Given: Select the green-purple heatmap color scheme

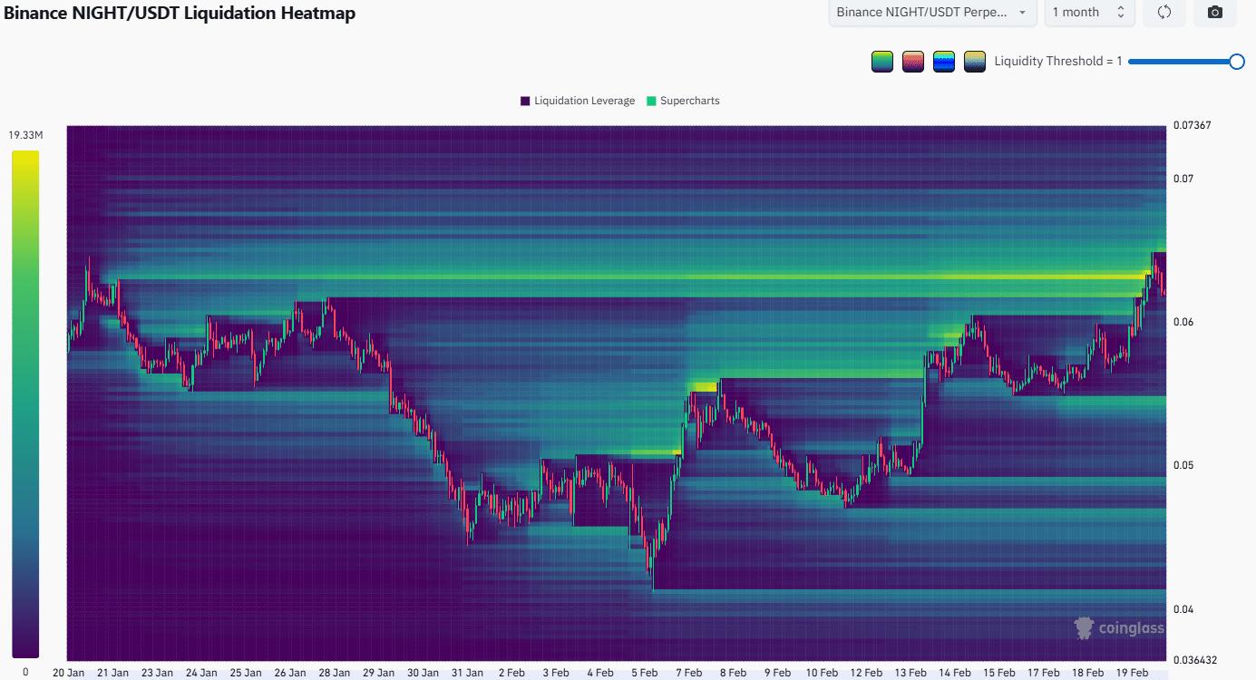Looking at the screenshot, I should (x=881, y=61).
